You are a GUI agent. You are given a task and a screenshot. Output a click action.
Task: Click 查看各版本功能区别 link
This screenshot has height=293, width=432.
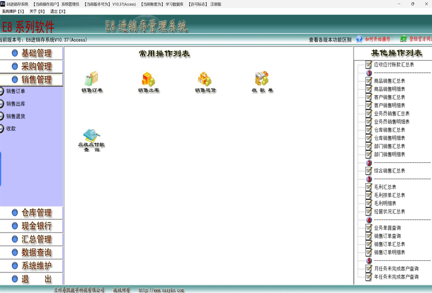(330, 39)
